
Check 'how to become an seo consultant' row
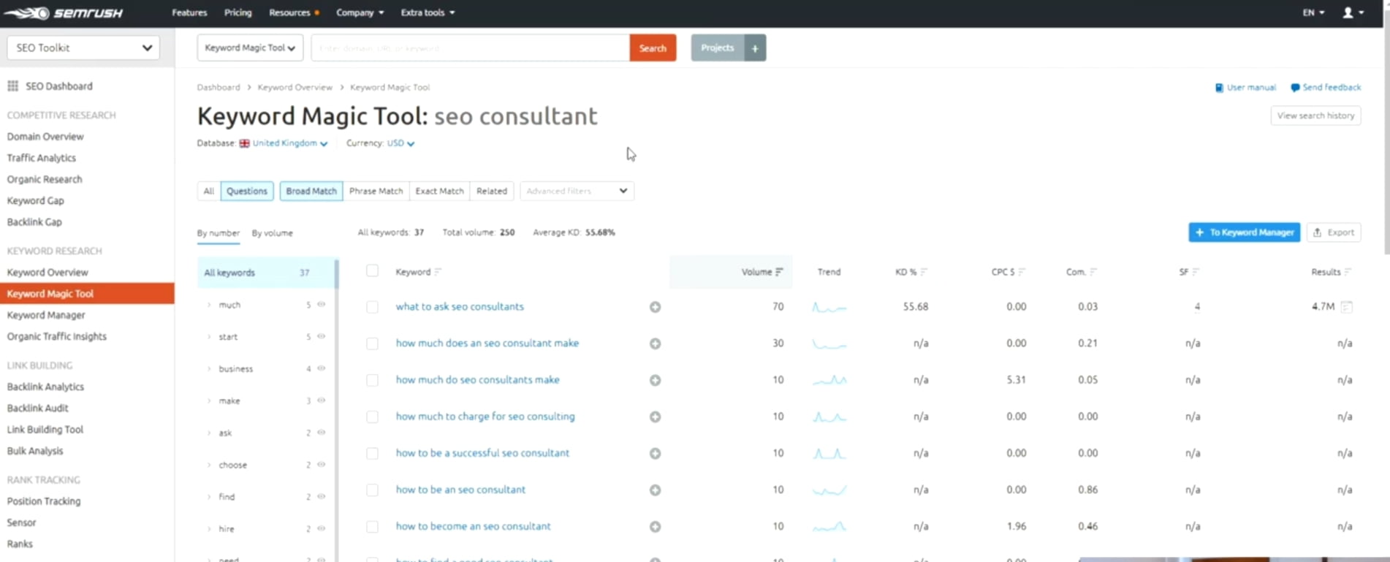[372, 526]
